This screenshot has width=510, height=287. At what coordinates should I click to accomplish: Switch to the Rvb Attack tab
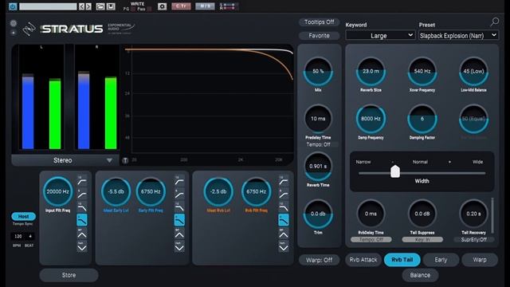[363, 260]
